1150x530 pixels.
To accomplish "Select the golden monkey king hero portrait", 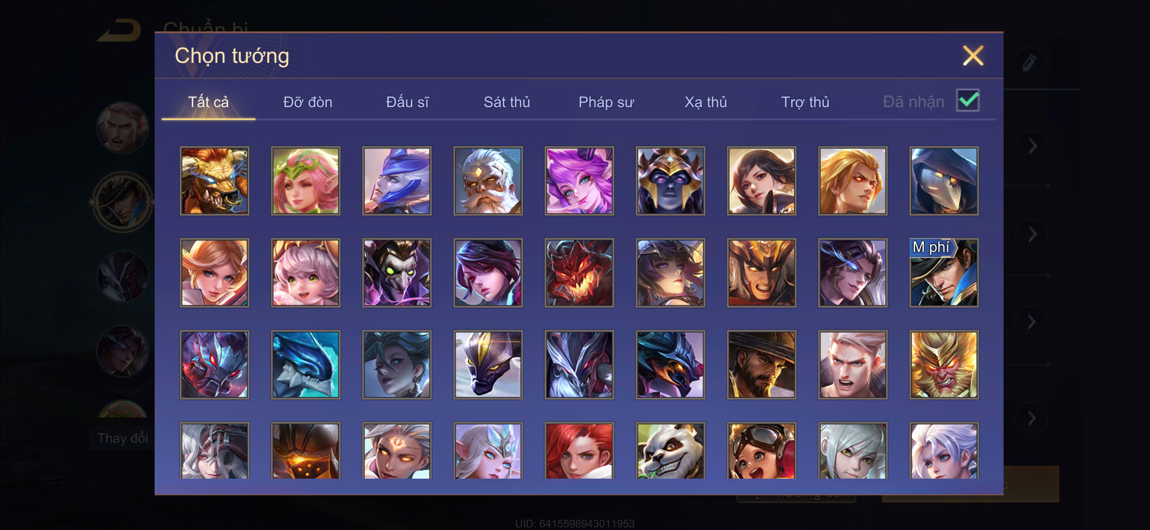I will 943,364.
